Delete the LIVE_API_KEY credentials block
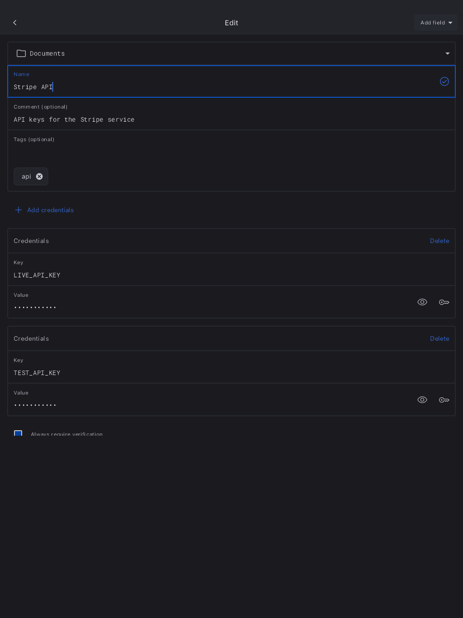 (439, 241)
